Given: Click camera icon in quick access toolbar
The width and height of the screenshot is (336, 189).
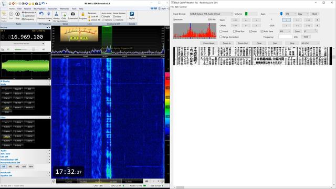Looking at the screenshot, I should pyautogui.click(x=36, y=4).
